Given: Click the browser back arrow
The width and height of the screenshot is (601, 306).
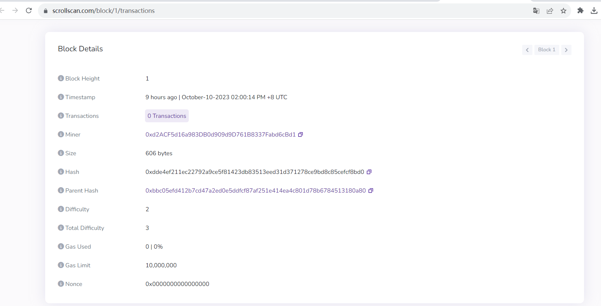Looking at the screenshot, I should (2, 11).
